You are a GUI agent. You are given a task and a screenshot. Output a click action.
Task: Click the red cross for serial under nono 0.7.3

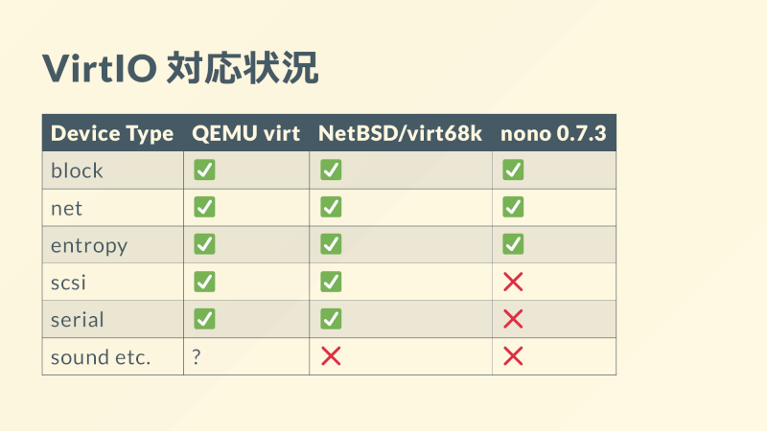point(513,319)
